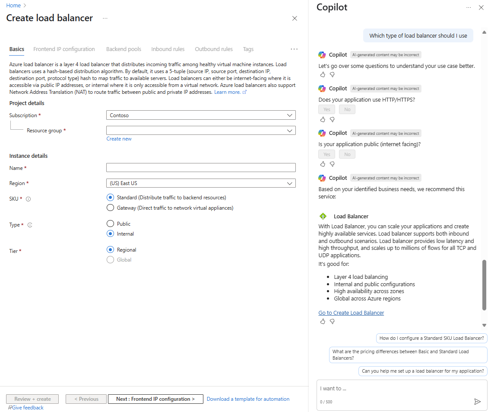The height and width of the screenshot is (412, 491).
Task: Click the load balancer Name field
Action: tap(201, 168)
